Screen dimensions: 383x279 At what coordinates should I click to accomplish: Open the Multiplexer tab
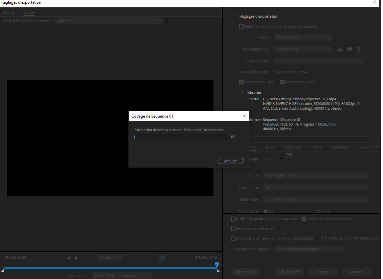340,147
